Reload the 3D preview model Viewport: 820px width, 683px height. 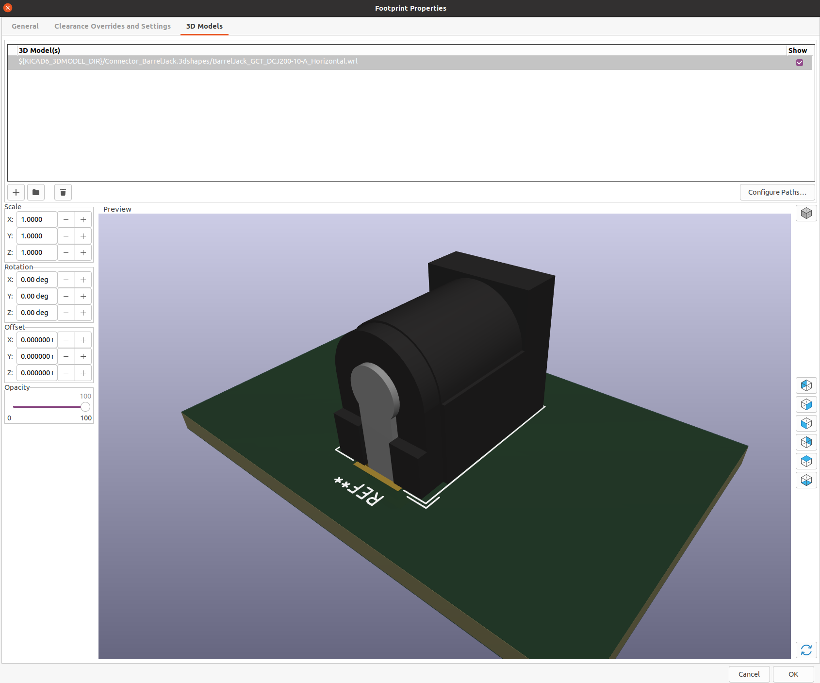(x=806, y=650)
